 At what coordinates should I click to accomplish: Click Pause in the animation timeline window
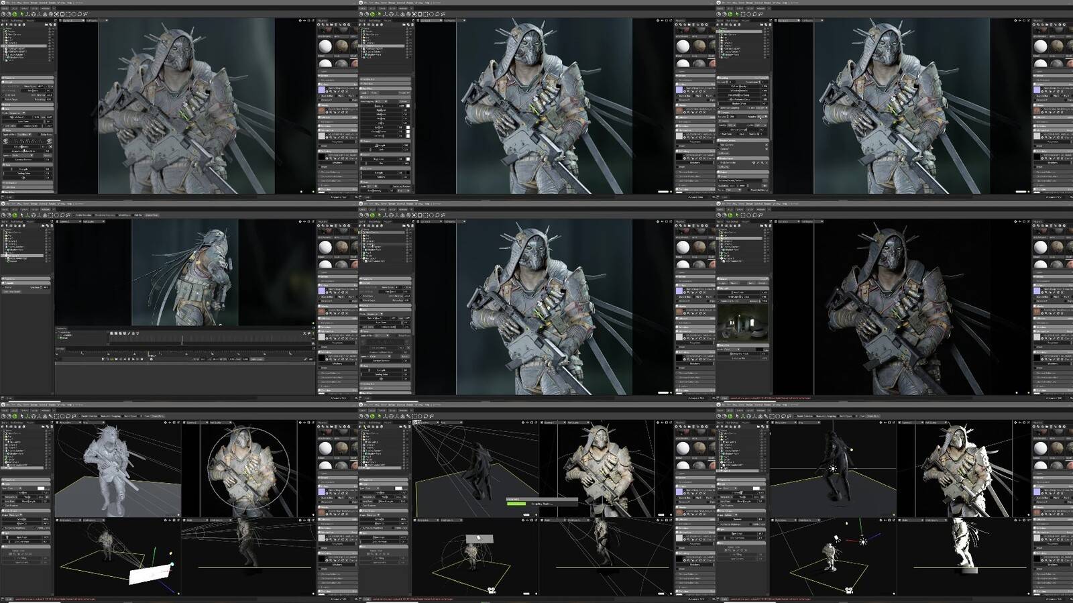pyautogui.click(x=127, y=359)
